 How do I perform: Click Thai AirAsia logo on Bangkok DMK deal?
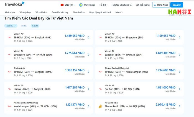tap(9, 72)
